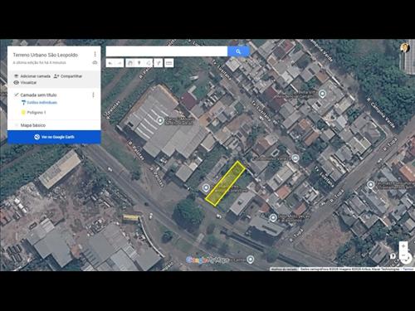The image size is (415, 311).
Task: Choose the ruler Measure distances tool
Action: coord(168,63)
